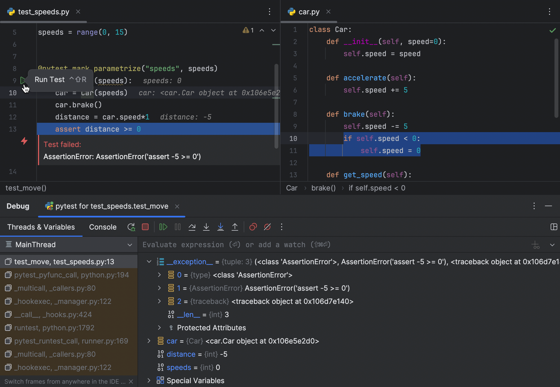Expand the __exception__ variable entry
Viewport: 560px width, 387px height.
click(x=149, y=261)
